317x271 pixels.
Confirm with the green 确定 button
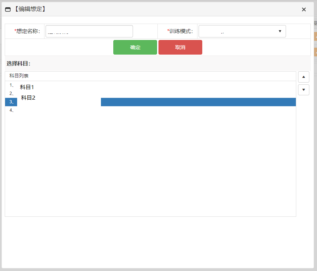[135, 47]
